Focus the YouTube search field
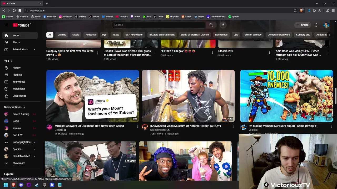 (158, 25)
